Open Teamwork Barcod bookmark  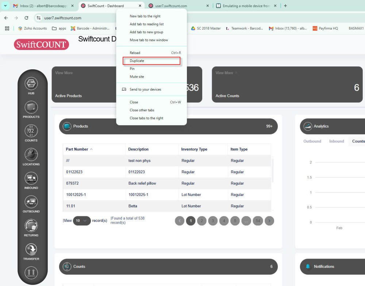pos(244,28)
